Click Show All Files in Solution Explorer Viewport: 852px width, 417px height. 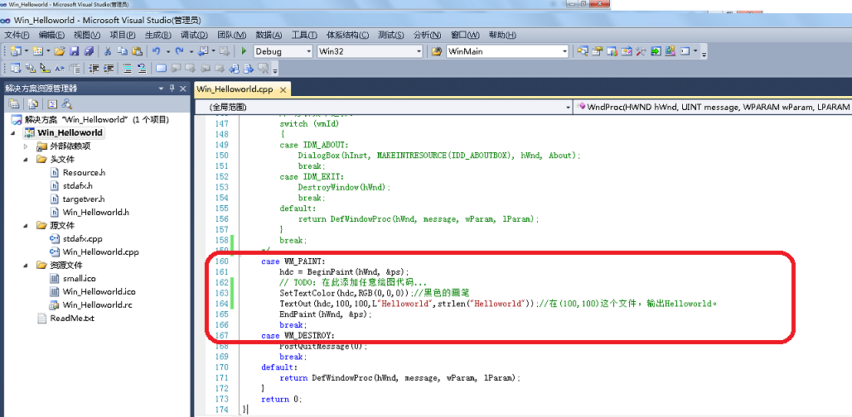[33, 104]
